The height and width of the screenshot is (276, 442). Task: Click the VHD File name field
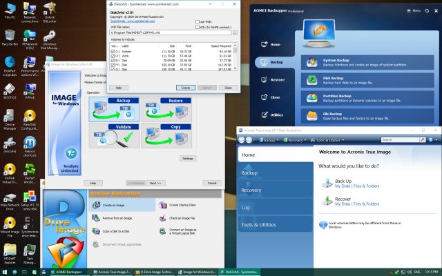(171, 32)
